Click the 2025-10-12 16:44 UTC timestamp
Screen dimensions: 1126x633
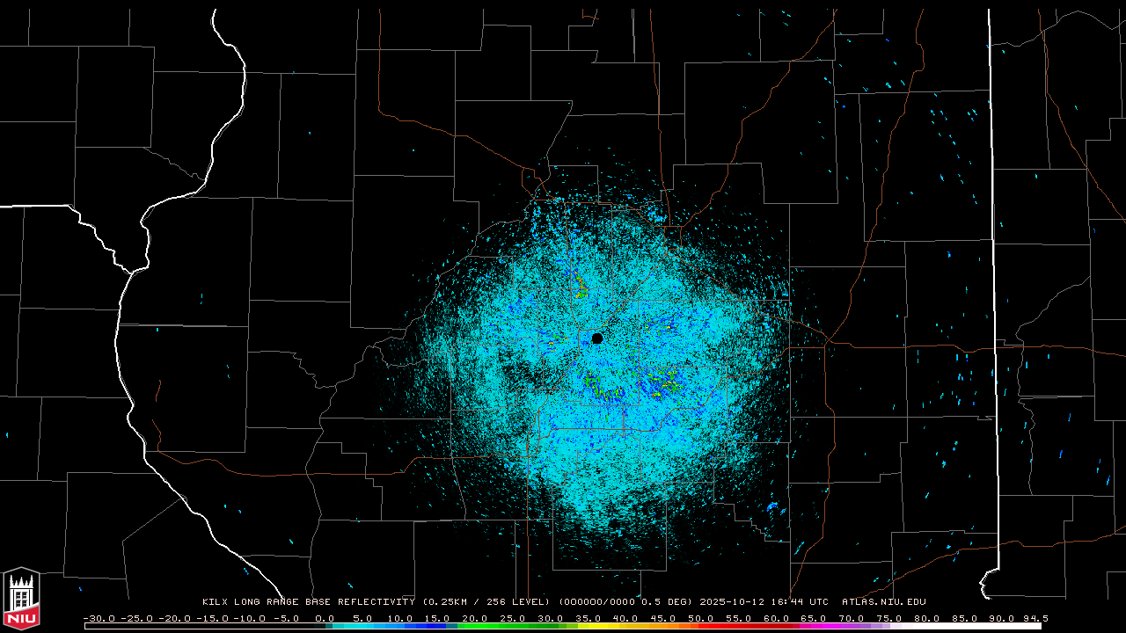tap(764, 602)
